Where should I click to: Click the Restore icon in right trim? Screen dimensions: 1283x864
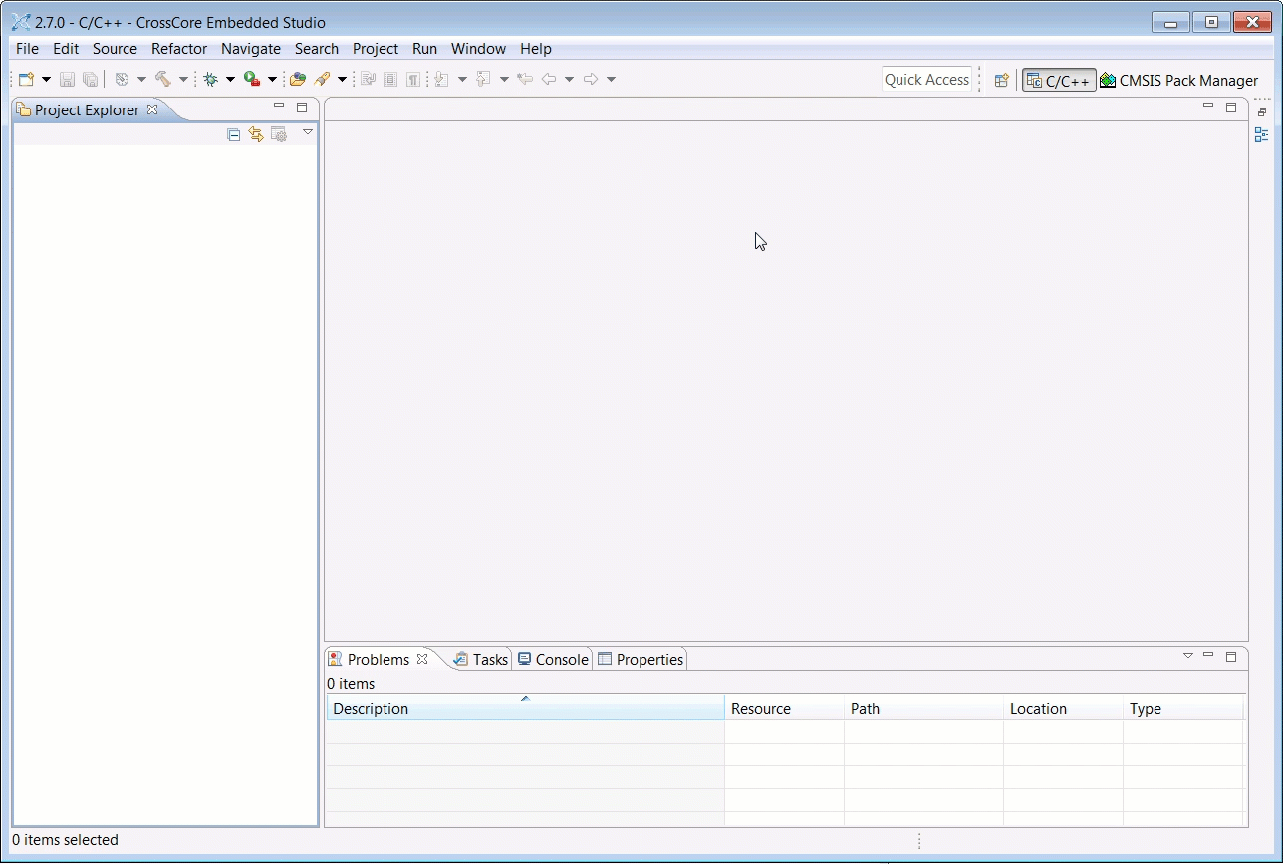[1262, 112]
